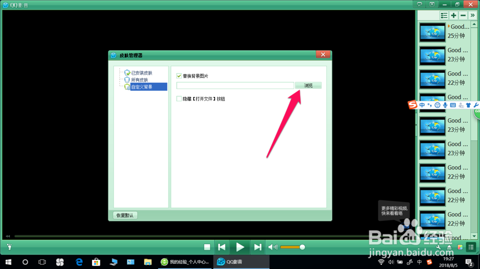Open the Wi-Fi network tray icon

click(381, 262)
